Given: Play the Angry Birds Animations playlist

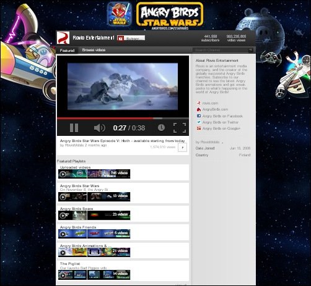Looking at the screenshot, I should pos(63,253).
